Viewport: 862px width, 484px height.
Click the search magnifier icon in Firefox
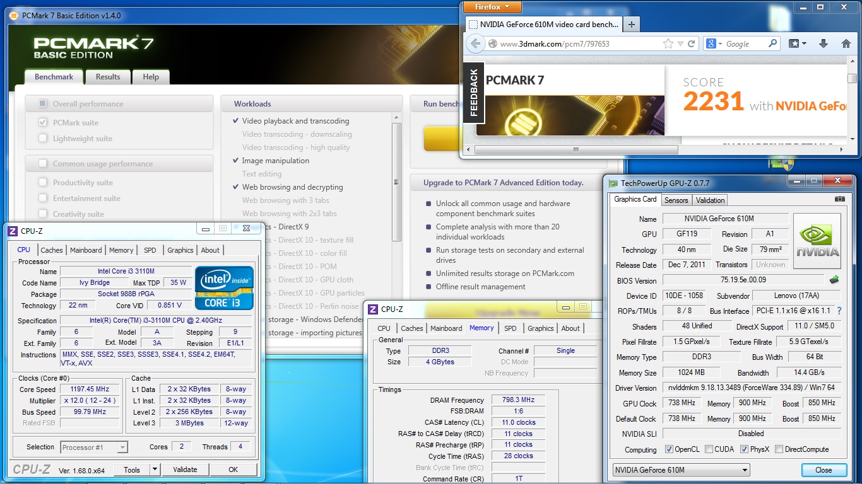point(773,44)
